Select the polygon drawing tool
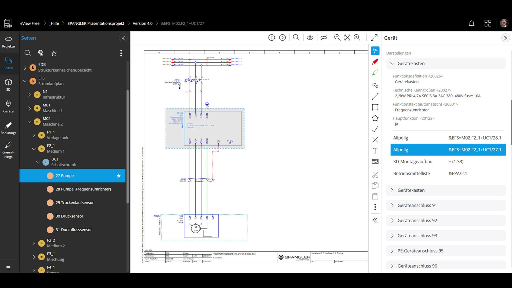The width and height of the screenshot is (512, 288). click(375, 118)
